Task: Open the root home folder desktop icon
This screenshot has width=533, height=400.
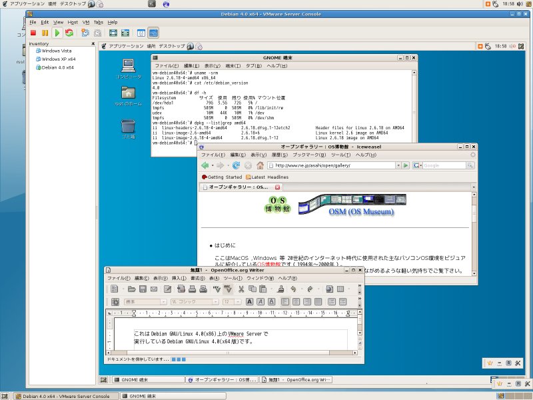Action: (128, 93)
